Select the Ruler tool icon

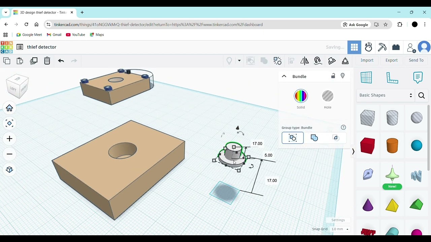(392, 78)
